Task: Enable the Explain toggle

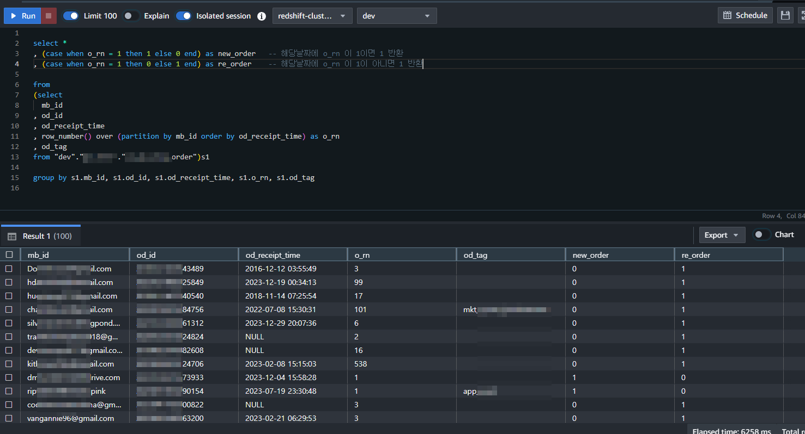Action: point(129,16)
